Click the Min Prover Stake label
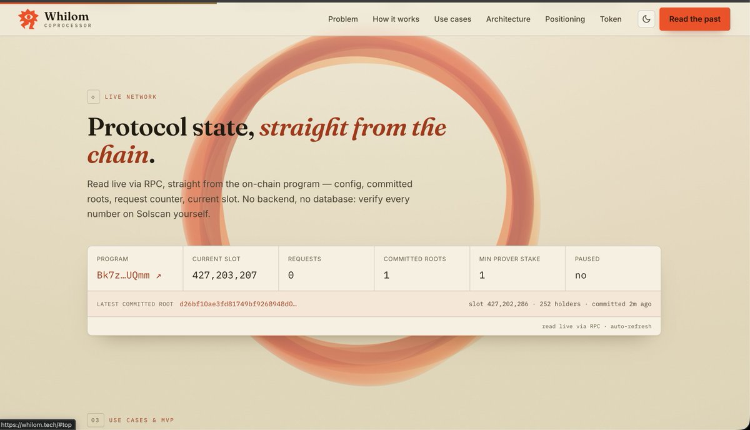The image size is (750, 430). coord(509,259)
